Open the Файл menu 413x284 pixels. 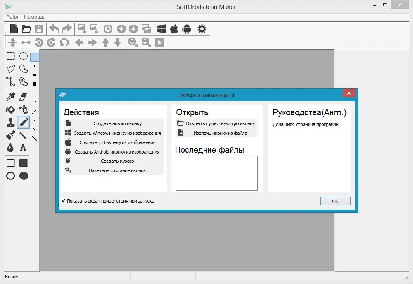[12, 17]
